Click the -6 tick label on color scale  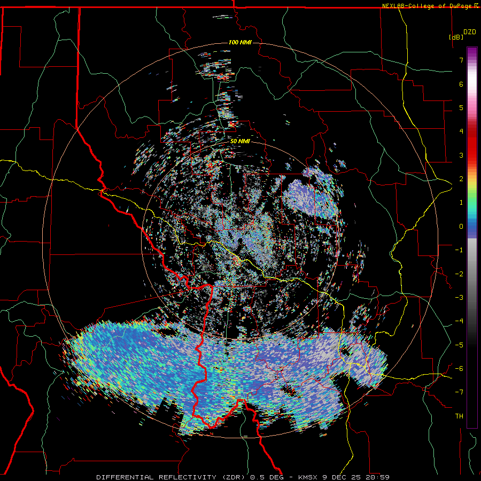tap(459, 369)
